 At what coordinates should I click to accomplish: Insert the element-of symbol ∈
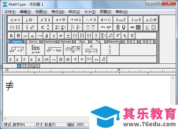tap(32, 36)
